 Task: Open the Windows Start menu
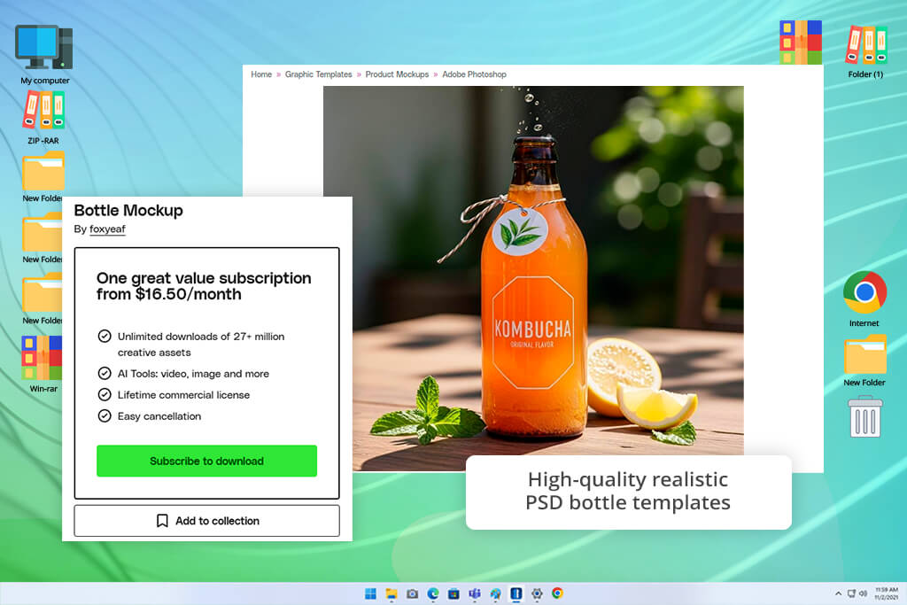[x=371, y=593]
